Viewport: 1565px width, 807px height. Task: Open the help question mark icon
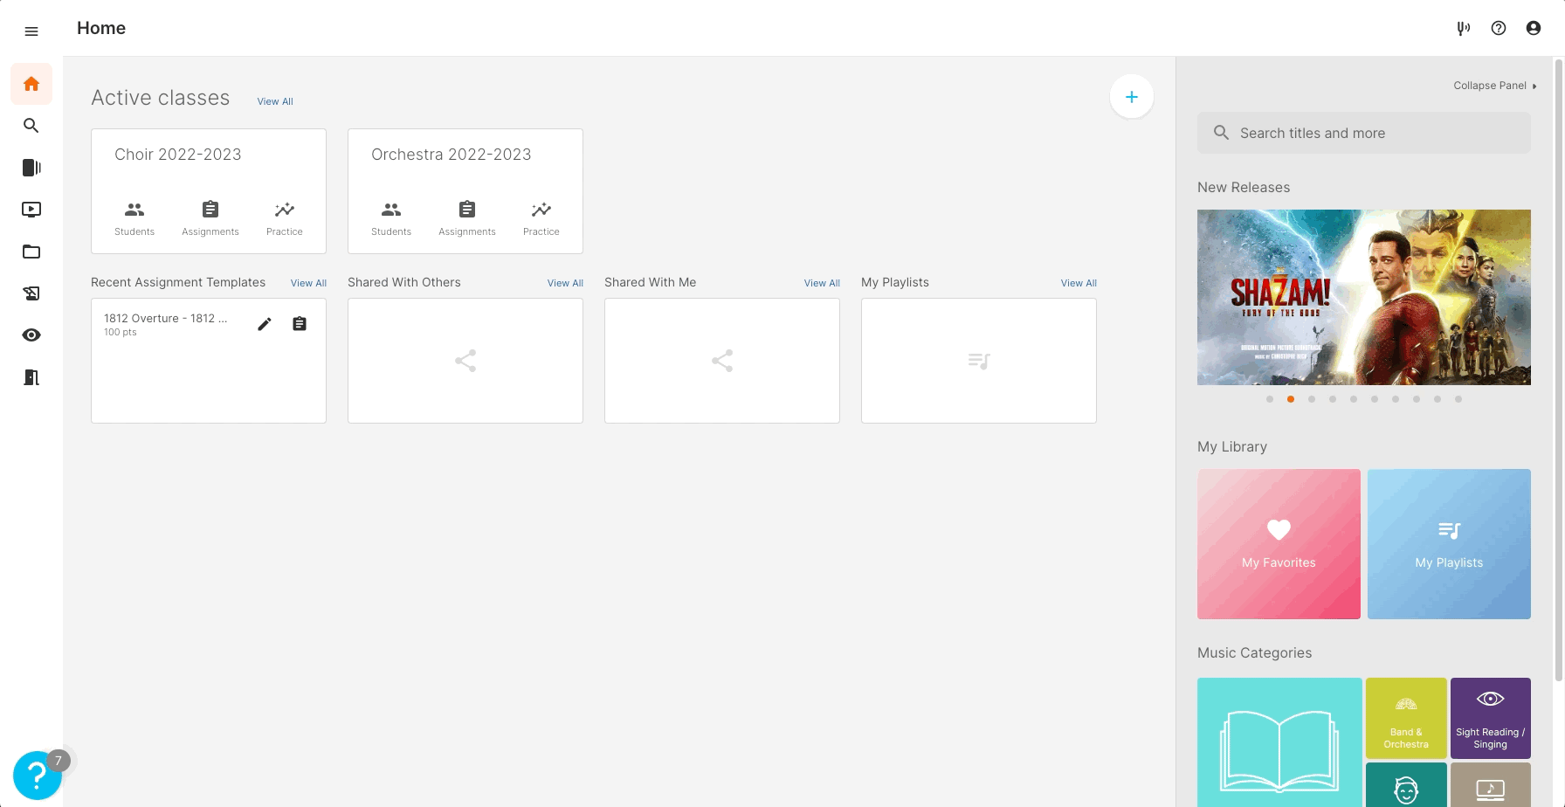point(1499,28)
